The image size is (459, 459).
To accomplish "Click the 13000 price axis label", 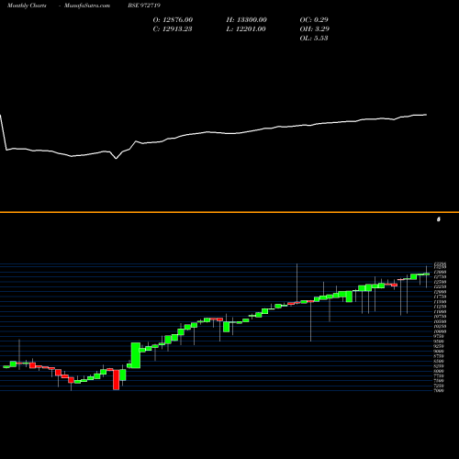I will (x=440, y=272).
